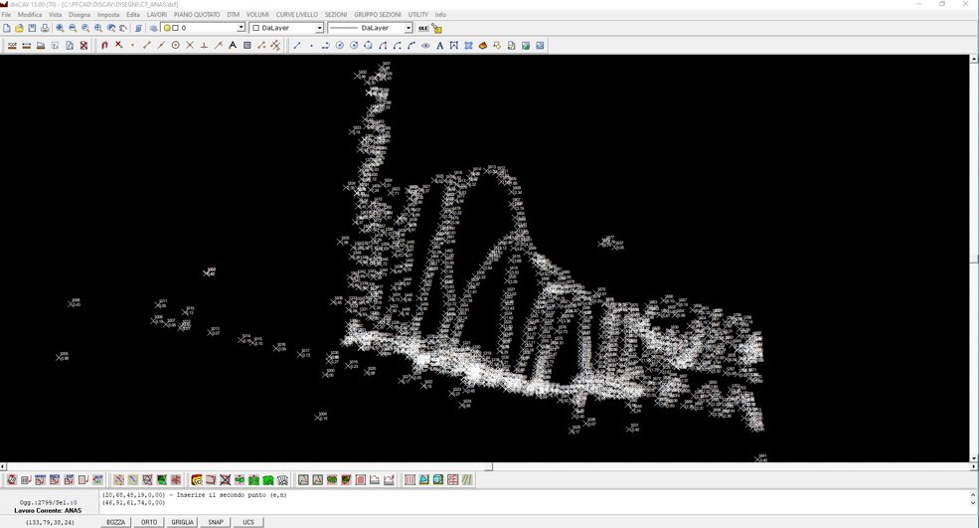Toggle GRIGLIA grid display
The height and width of the screenshot is (528, 979).
pyautogui.click(x=183, y=522)
